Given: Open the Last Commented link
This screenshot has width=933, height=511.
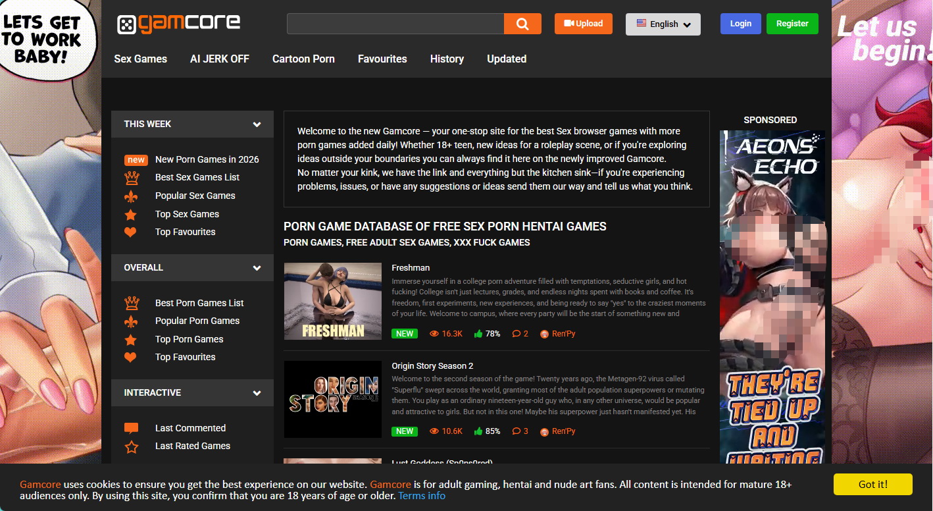Looking at the screenshot, I should [190, 428].
